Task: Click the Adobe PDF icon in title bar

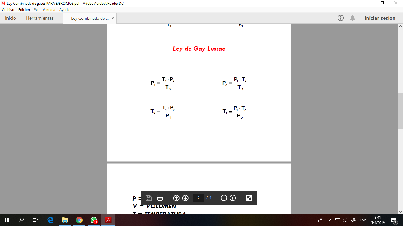Action: coord(3,3)
